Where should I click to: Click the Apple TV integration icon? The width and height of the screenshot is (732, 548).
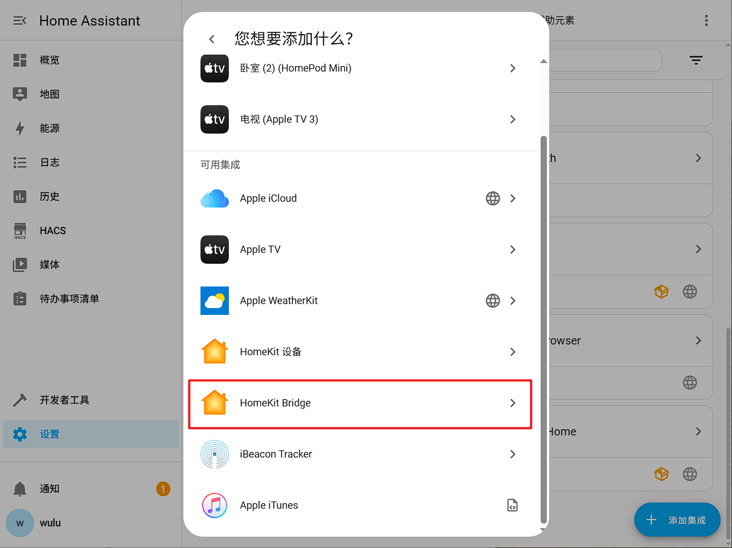click(215, 250)
